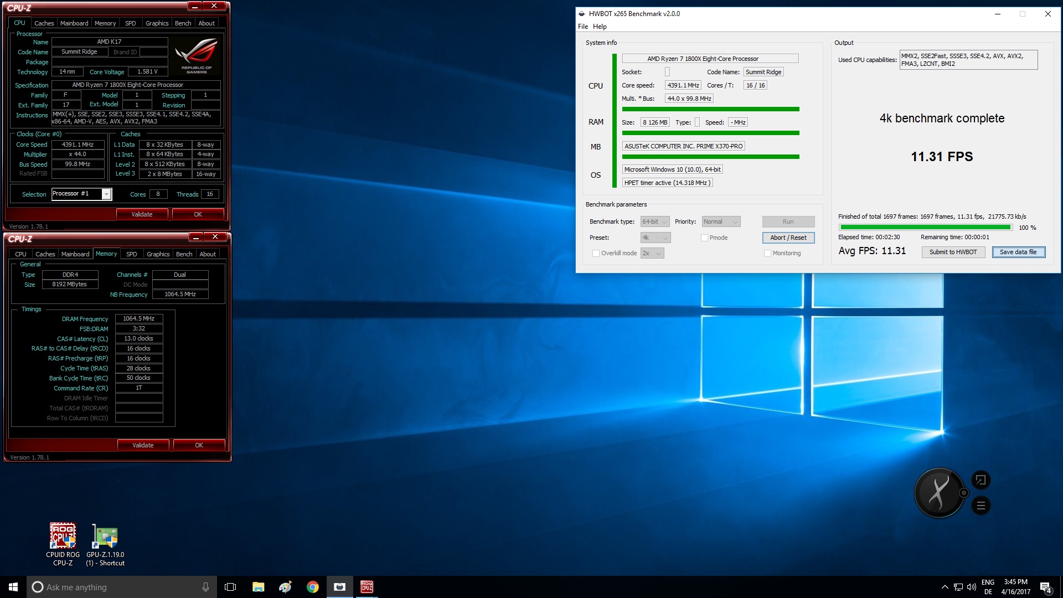The width and height of the screenshot is (1063, 598).
Task: Click the HWBOT window title bar icon
Action: tap(582, 14)
